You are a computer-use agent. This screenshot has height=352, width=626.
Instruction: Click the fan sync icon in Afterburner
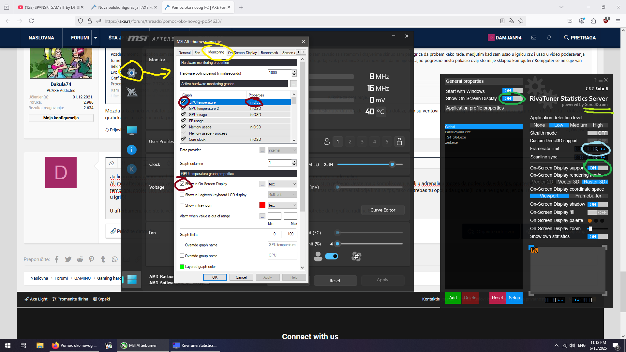(356, 257)
